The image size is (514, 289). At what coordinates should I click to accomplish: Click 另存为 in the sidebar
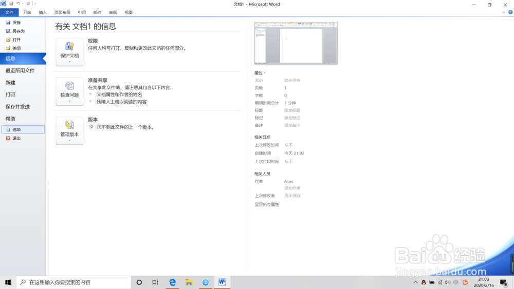point(15,31)
